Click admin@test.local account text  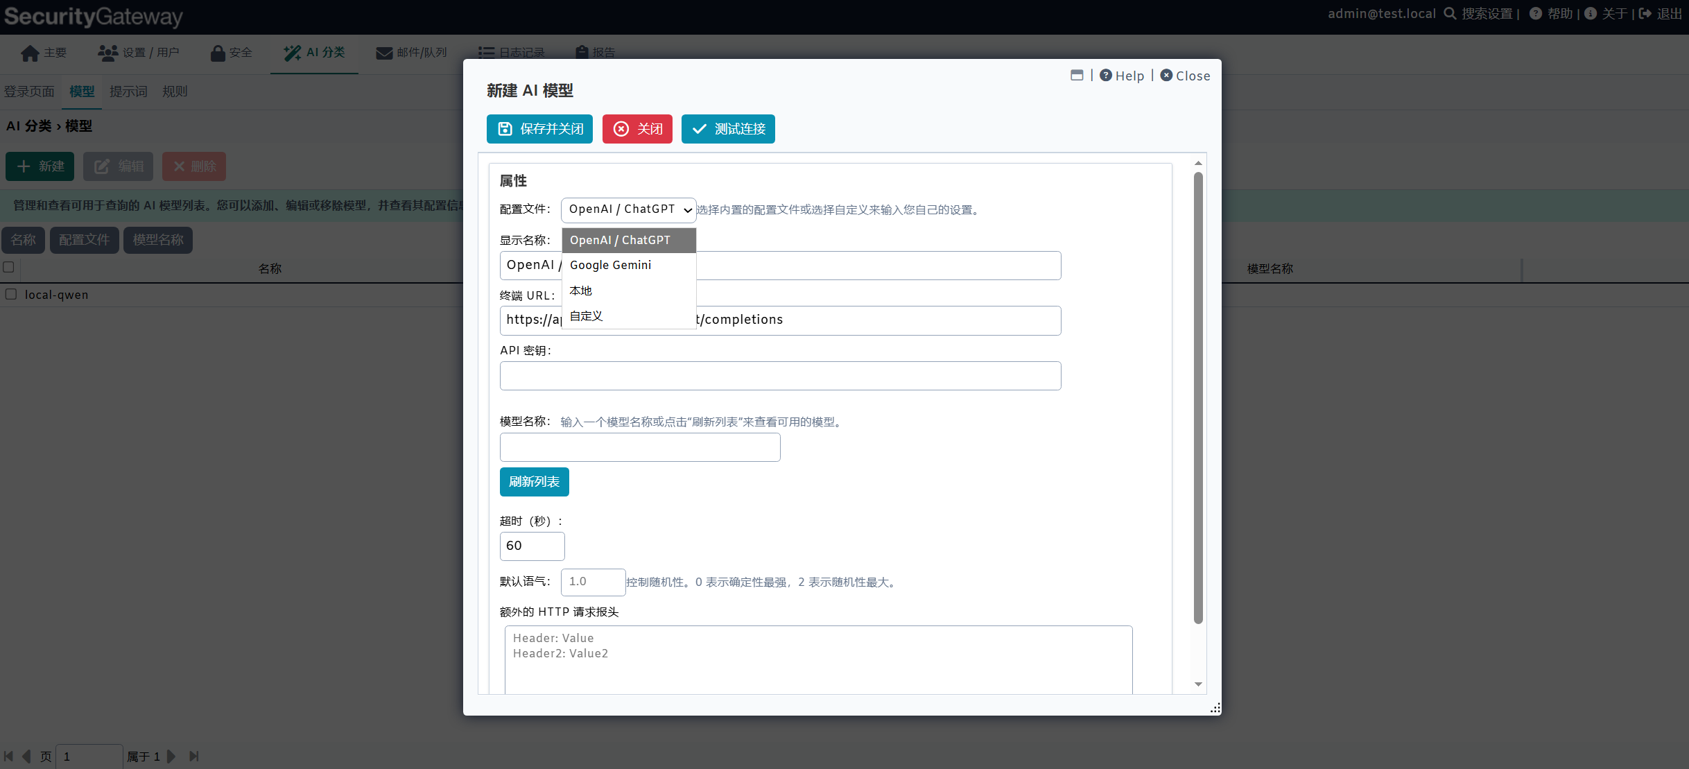tap(1381, 14)
